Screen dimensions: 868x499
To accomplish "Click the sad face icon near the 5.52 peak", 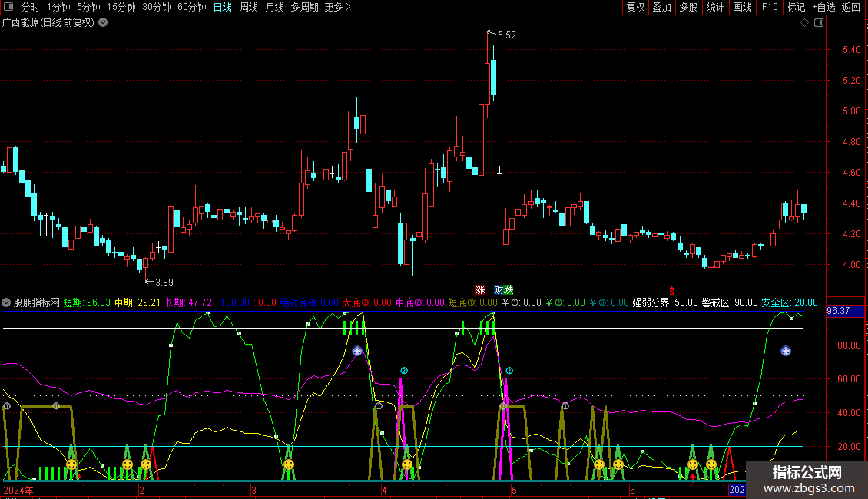I will pyautogui.click(x=357, y=351).
